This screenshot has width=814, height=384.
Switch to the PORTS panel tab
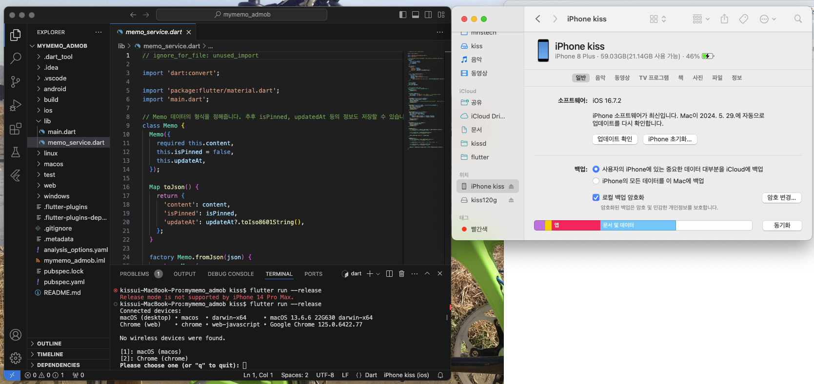pos(313,274)
